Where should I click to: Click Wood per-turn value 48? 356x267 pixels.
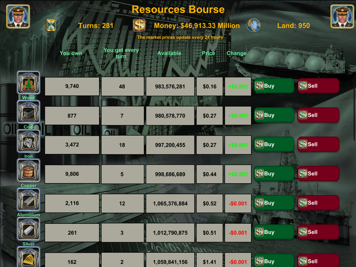pos(122,86)
